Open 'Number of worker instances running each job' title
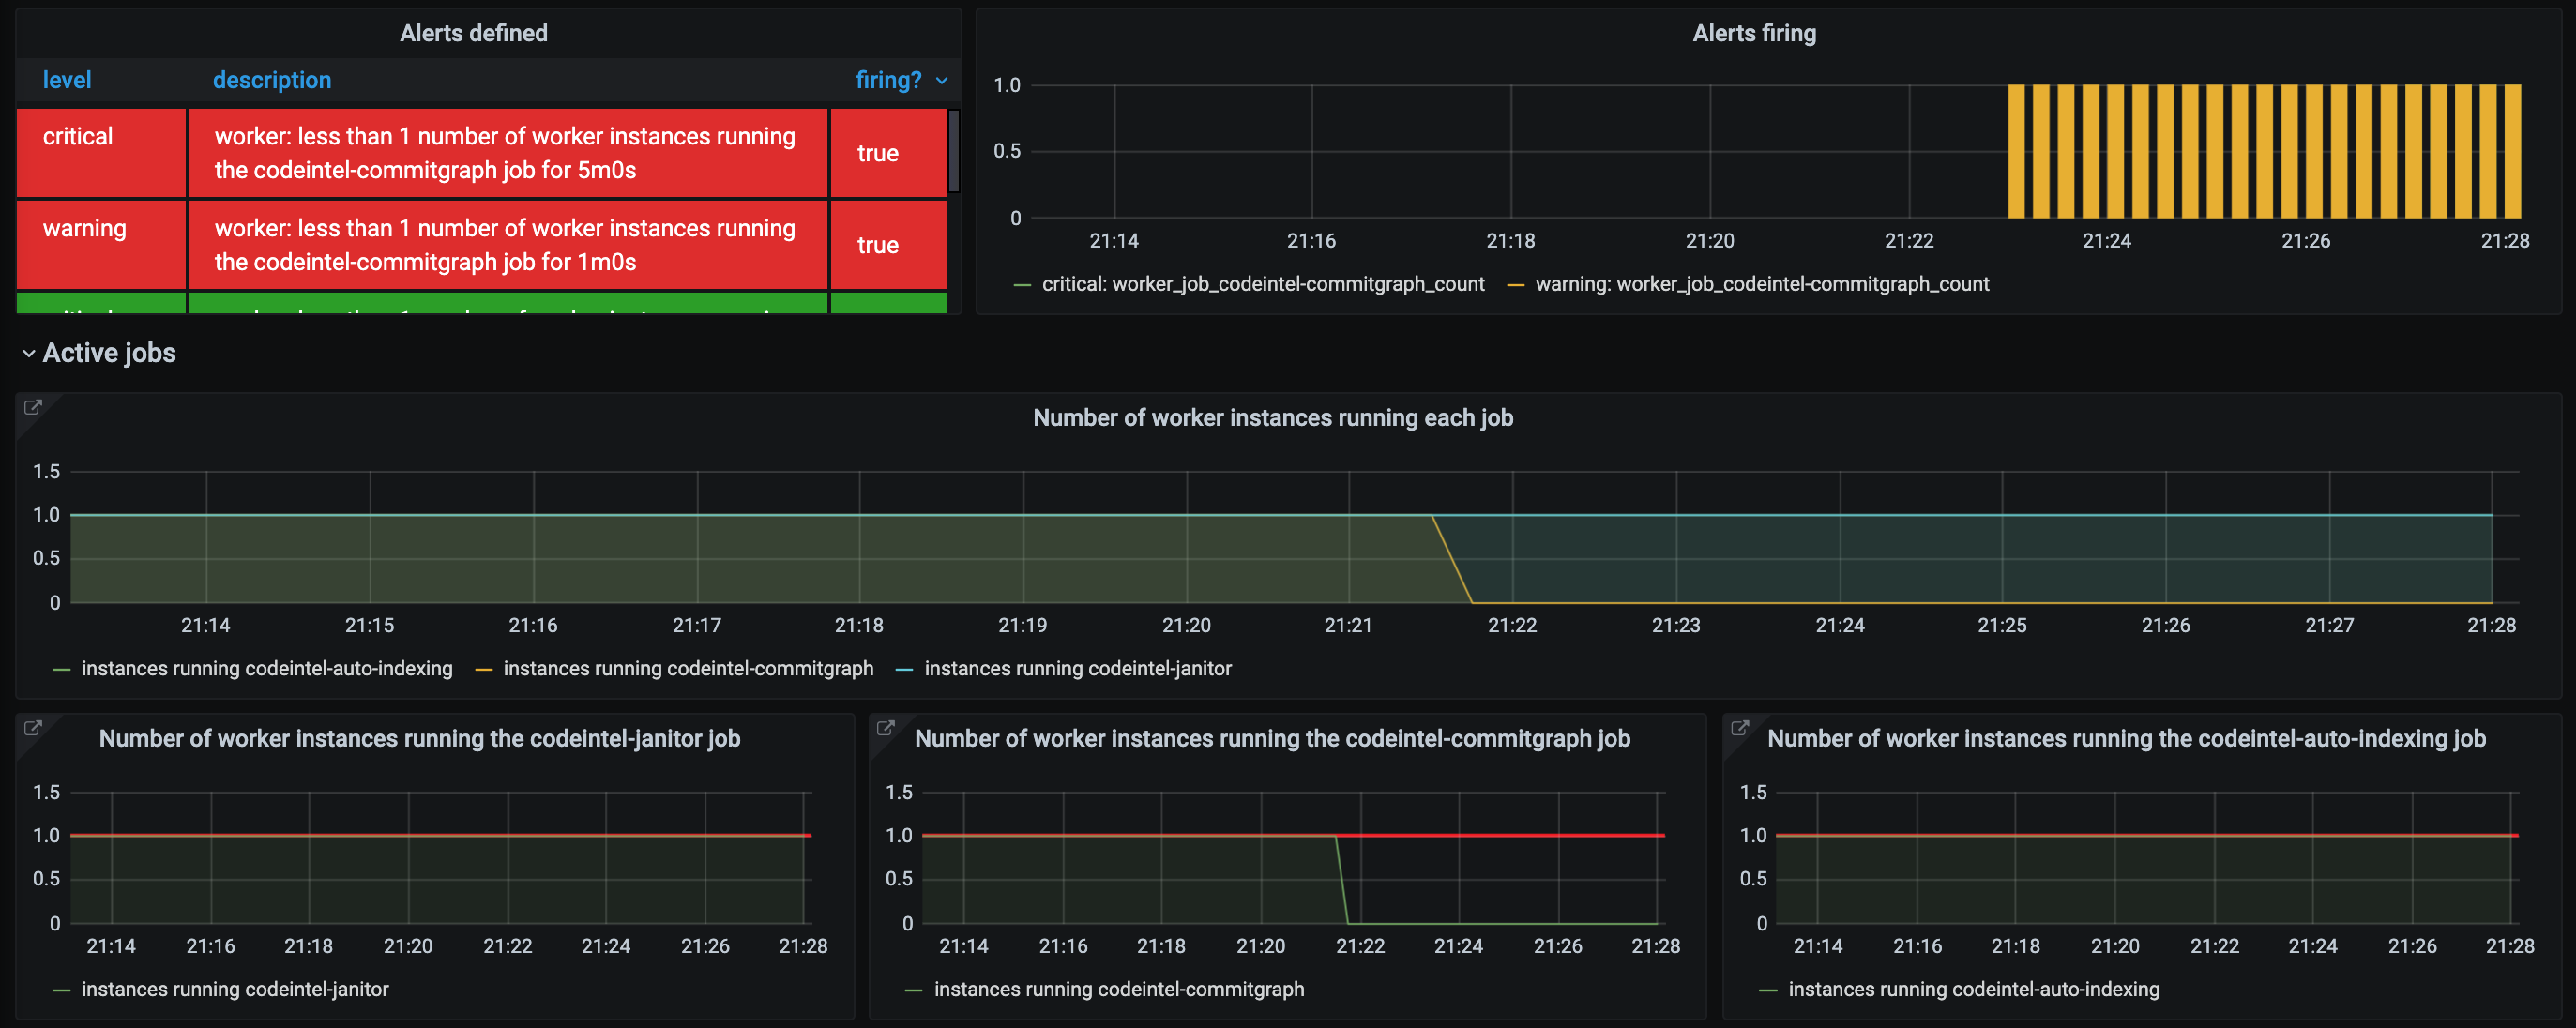The image size is (2576, 1028). (x=1273, y=418)
